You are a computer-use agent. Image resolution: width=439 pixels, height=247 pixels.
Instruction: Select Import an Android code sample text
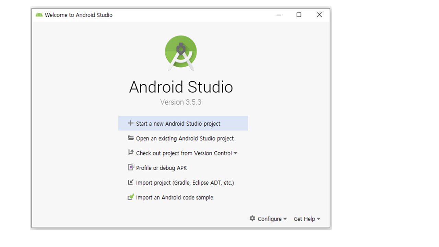click(x=174, y=197)
